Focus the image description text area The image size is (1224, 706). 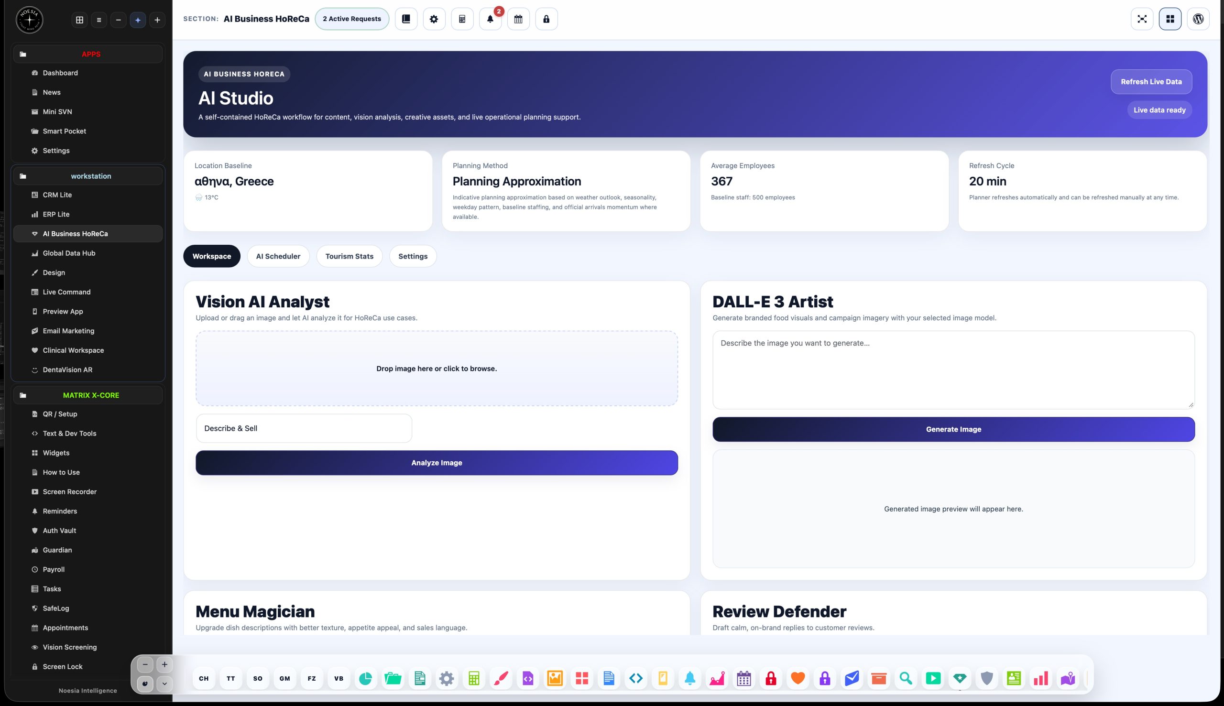(x=953, y=370)
